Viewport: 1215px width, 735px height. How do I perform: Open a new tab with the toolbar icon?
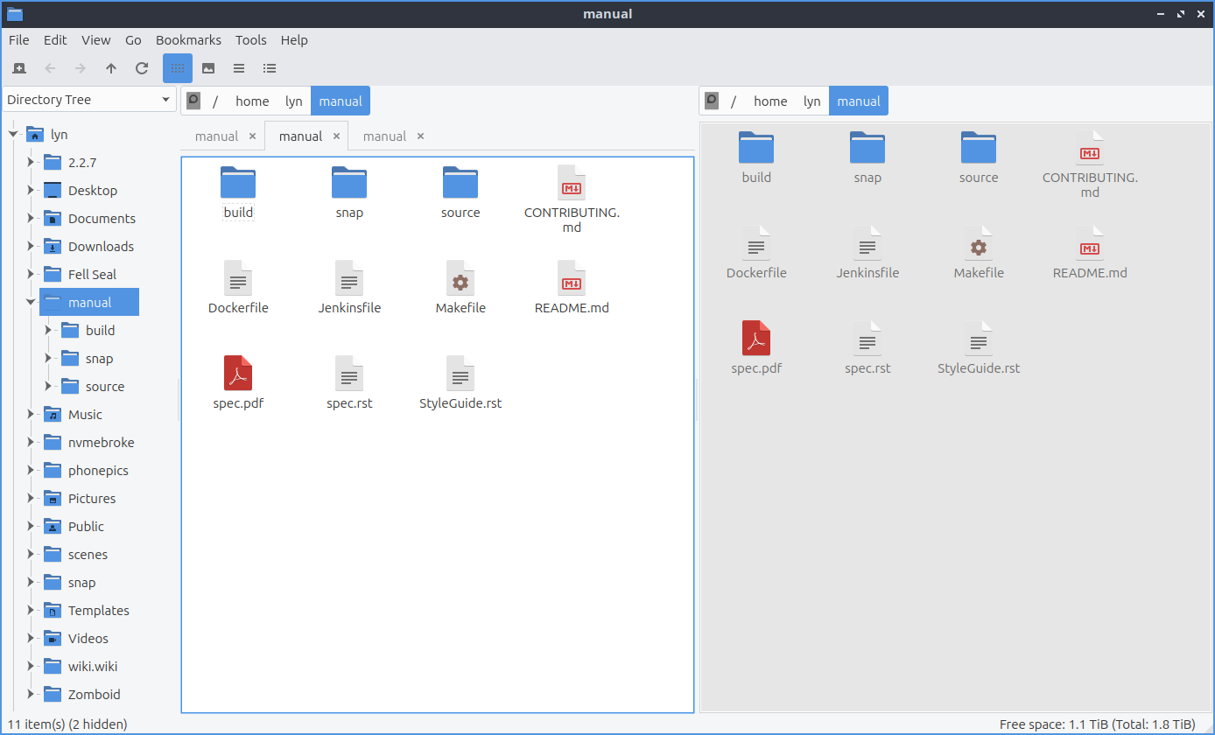tap(19, 68)
